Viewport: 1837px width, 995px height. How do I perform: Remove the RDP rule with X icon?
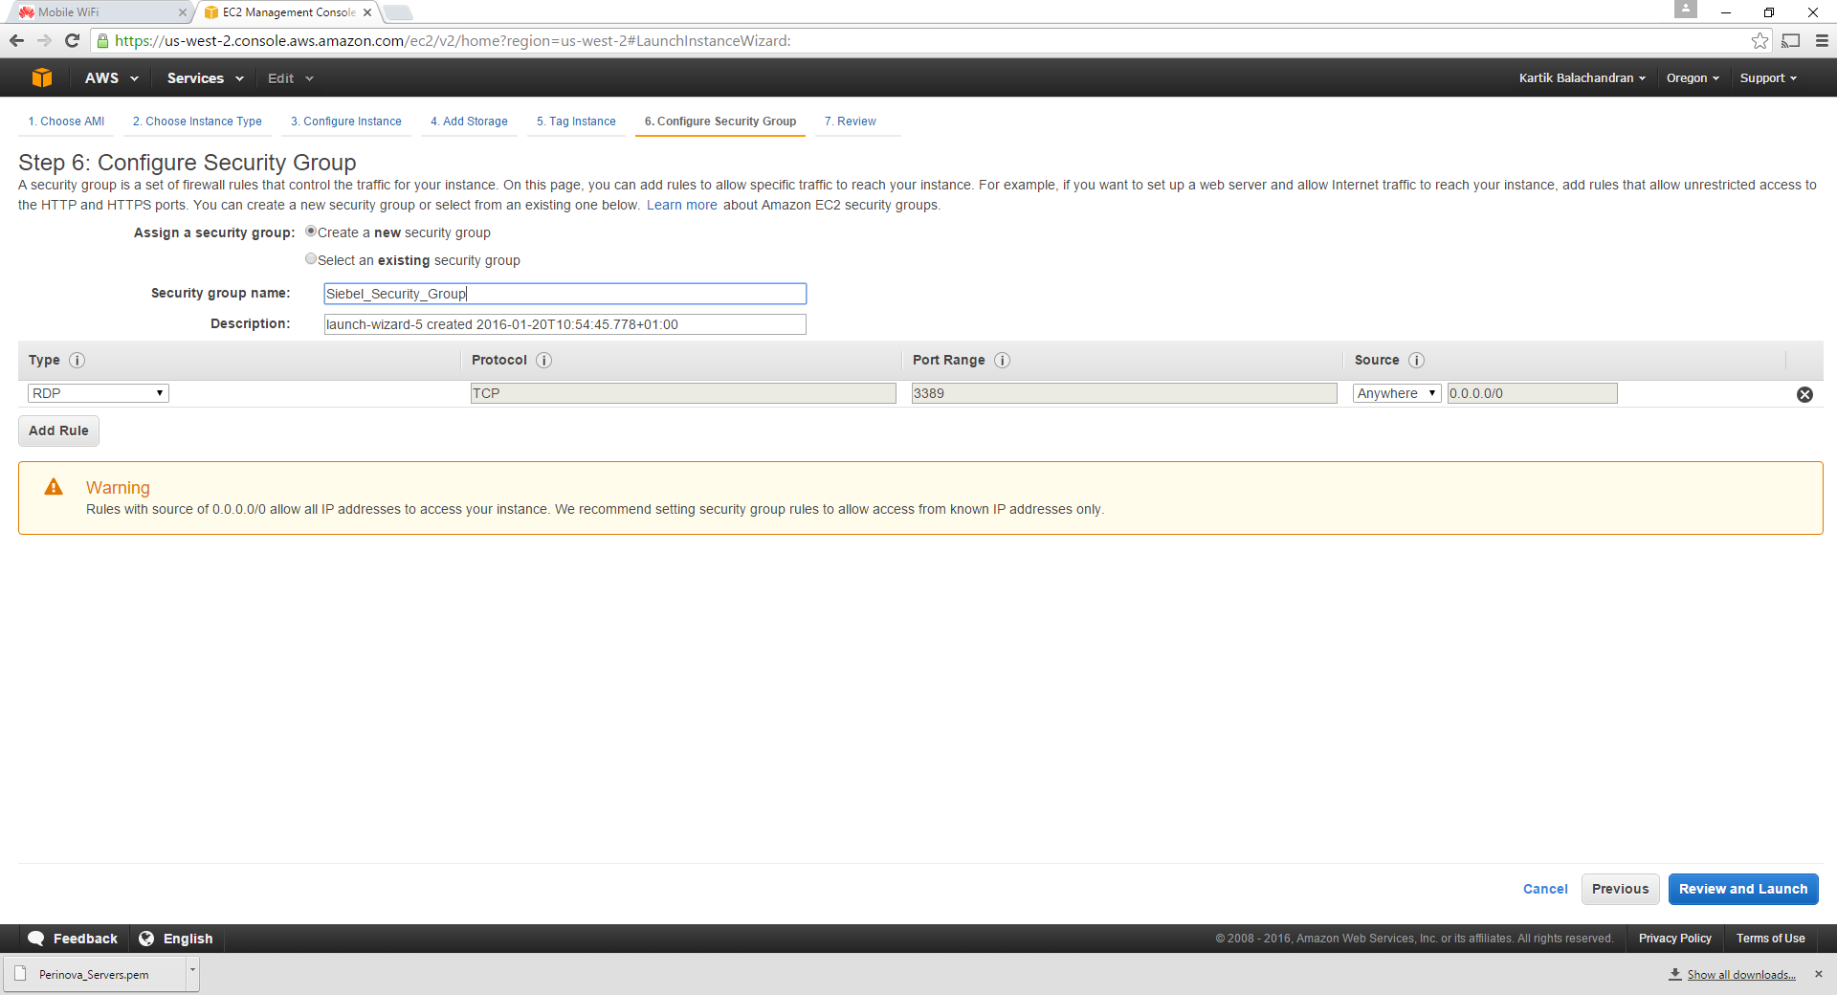(1804, 394)
